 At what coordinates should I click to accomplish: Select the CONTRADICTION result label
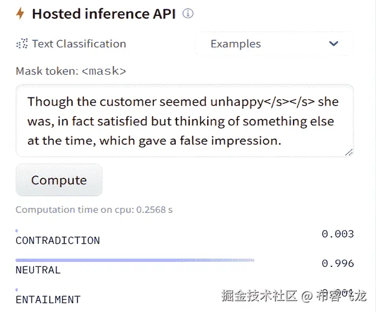pos(58,240)
